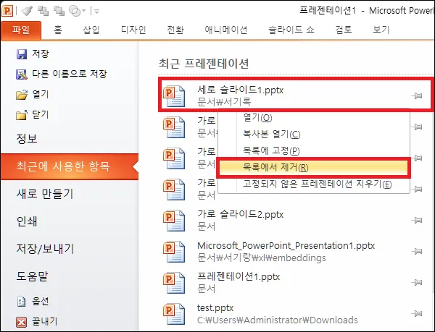Click the Close folder icon
The height and width of the screenshot is (332, 435).
pos(22,115)
